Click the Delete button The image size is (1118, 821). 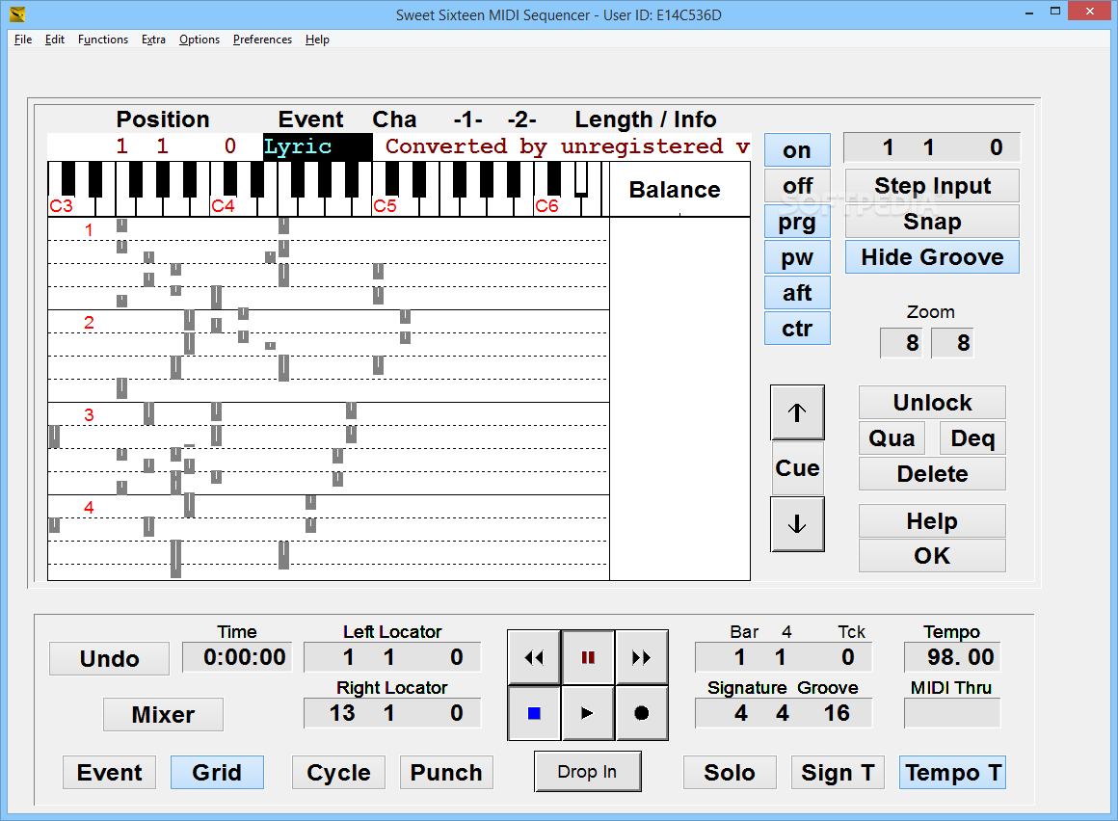(x=932, y=474)
